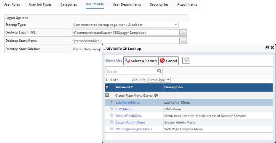Open the LIMSMenu link
276x143 pixels.
pyautogui.click(x=124, y=109)
